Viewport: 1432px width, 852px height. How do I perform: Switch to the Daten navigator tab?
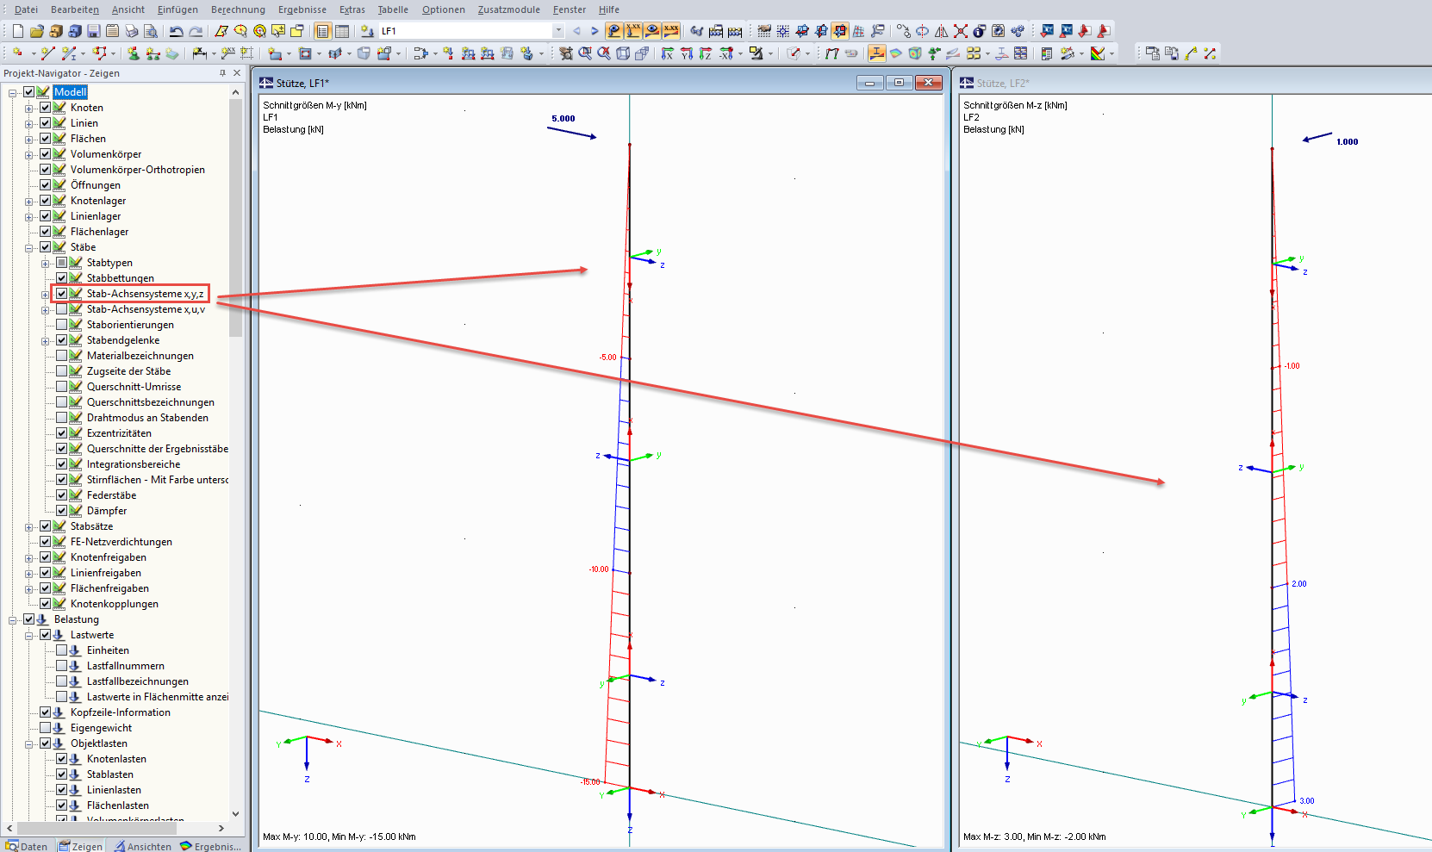pyautogui.click(x=27, y=846)
